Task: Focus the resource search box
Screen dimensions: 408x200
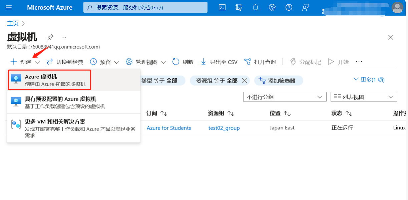Action: [145, 7]
